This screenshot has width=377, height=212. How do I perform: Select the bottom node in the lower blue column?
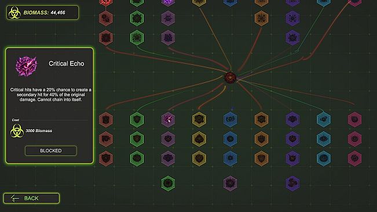tap(230, 158)
